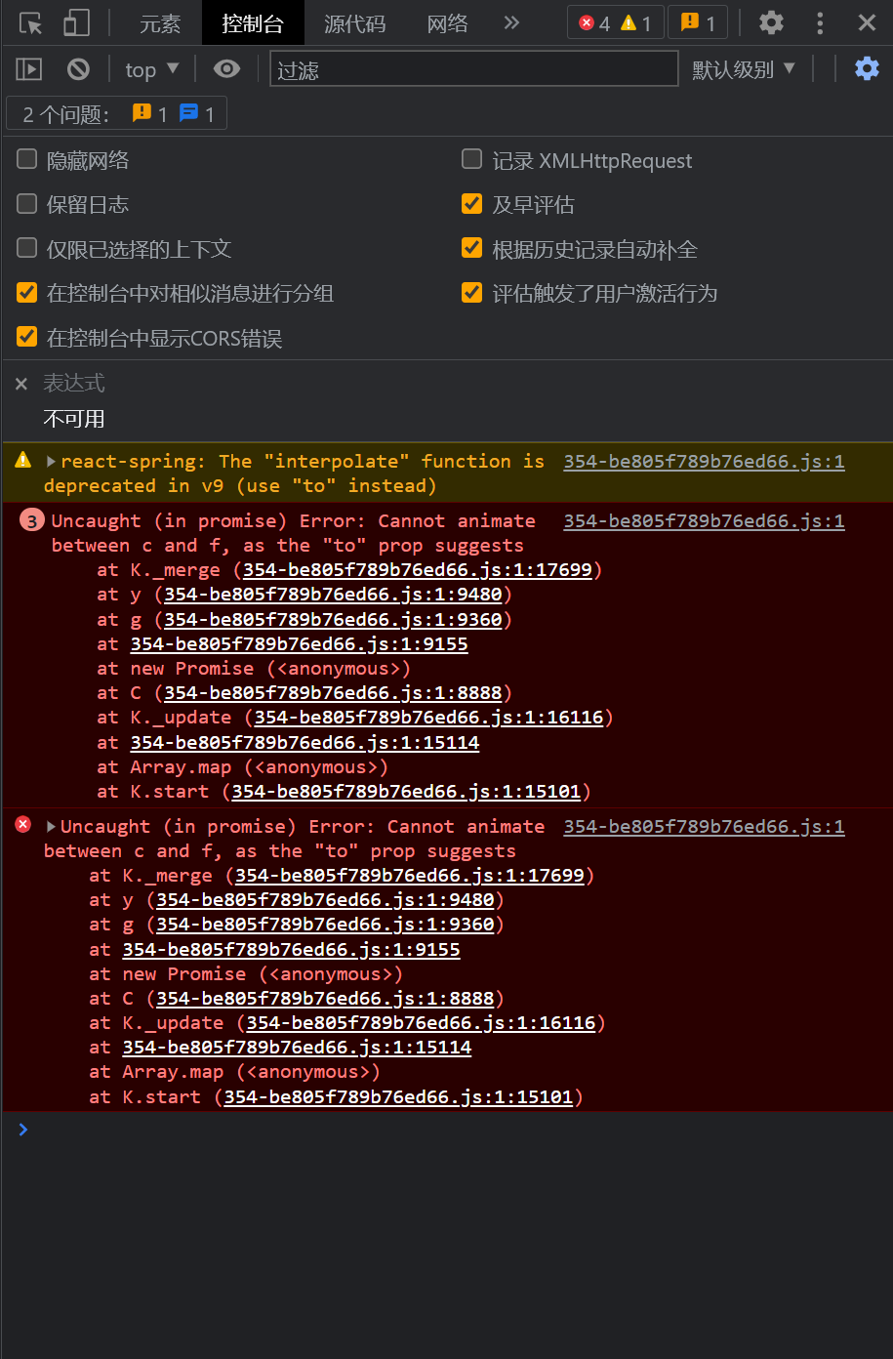Open 1:8888 link in first error stack
The image size is (893, 1359).
(x=333, y=692)
